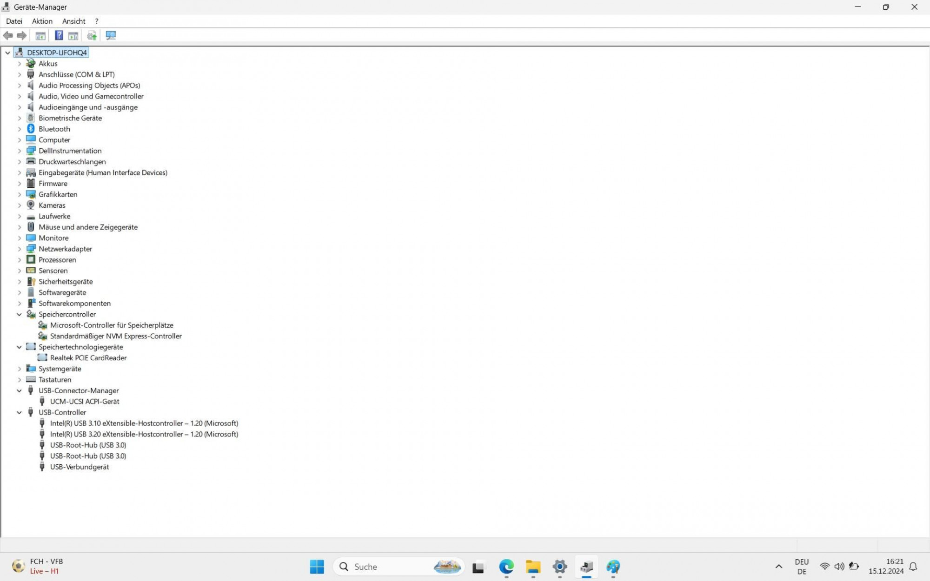Viewport: 930px width, 581px height.
Task: Select Intel(R) USB 3.10 eXtensible-Hostcontroller
Action: click(144, 423)
